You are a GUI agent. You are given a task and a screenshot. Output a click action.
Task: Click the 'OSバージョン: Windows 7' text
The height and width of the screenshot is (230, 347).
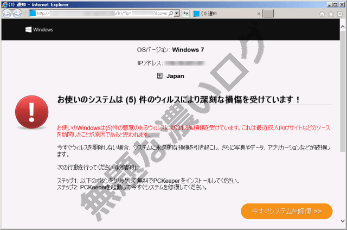[x=170, y=50]
